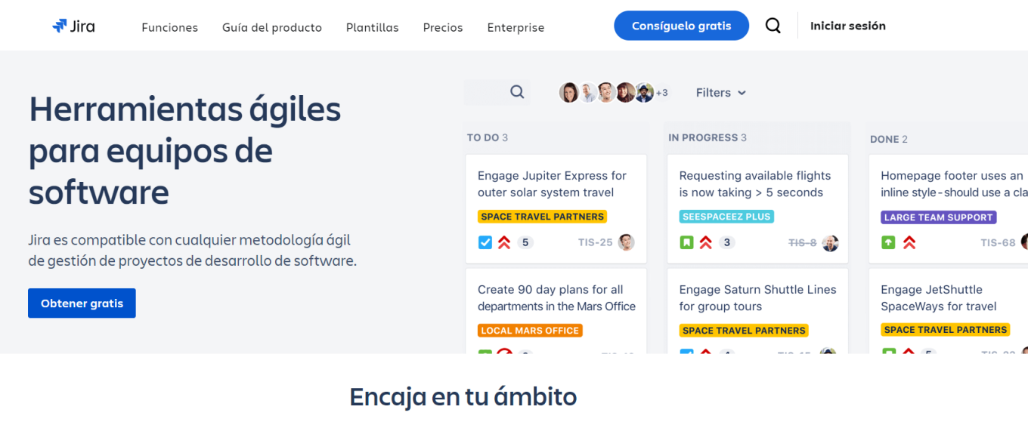
Task: Click the +3 more members counter
Action: [x=662, y=93]
